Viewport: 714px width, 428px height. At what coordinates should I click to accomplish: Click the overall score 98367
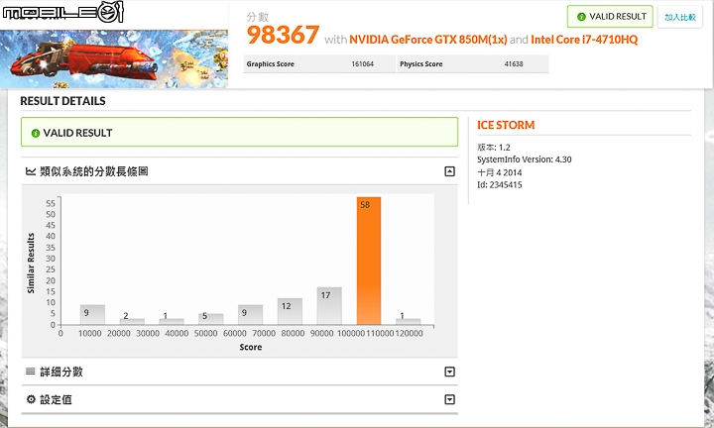point(283,35)
